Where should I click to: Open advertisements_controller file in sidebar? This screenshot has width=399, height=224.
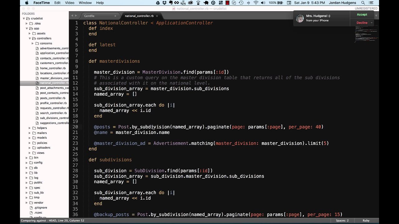click(x=54, y=48)
